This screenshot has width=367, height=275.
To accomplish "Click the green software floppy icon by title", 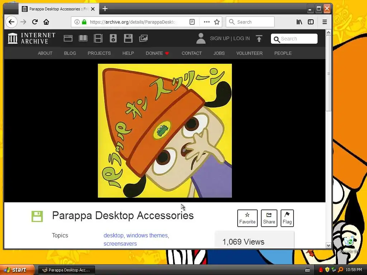I will pyautogui.click(x=37, y=216).
